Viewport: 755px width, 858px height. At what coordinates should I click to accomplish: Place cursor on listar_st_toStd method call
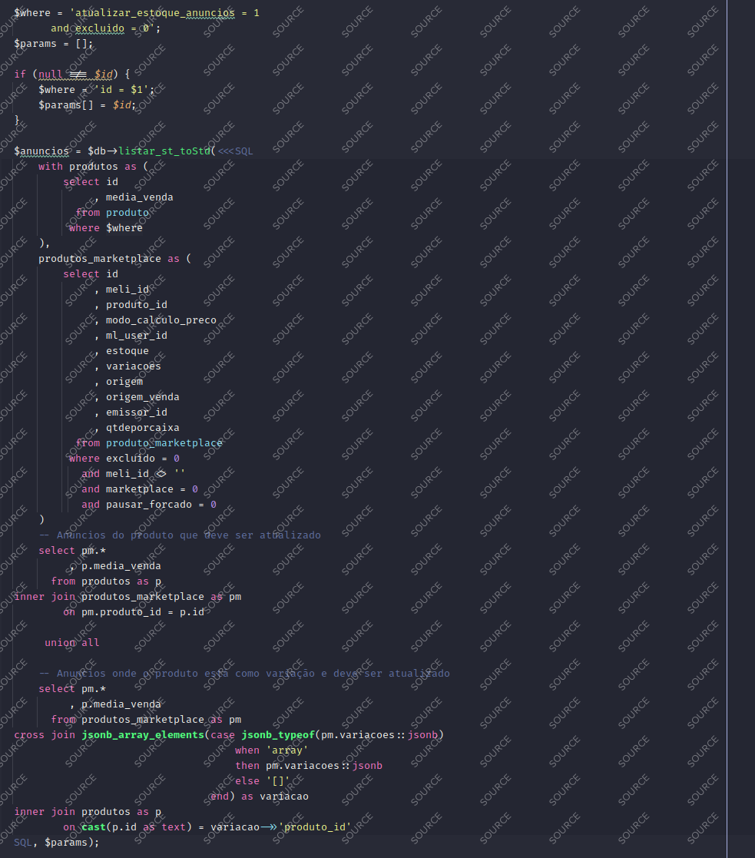pos(164,151)
